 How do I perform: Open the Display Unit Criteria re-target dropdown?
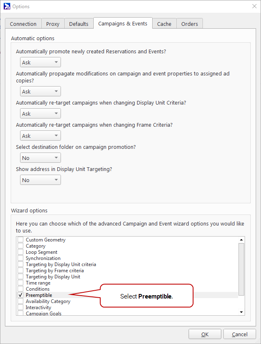pos(40,114)
